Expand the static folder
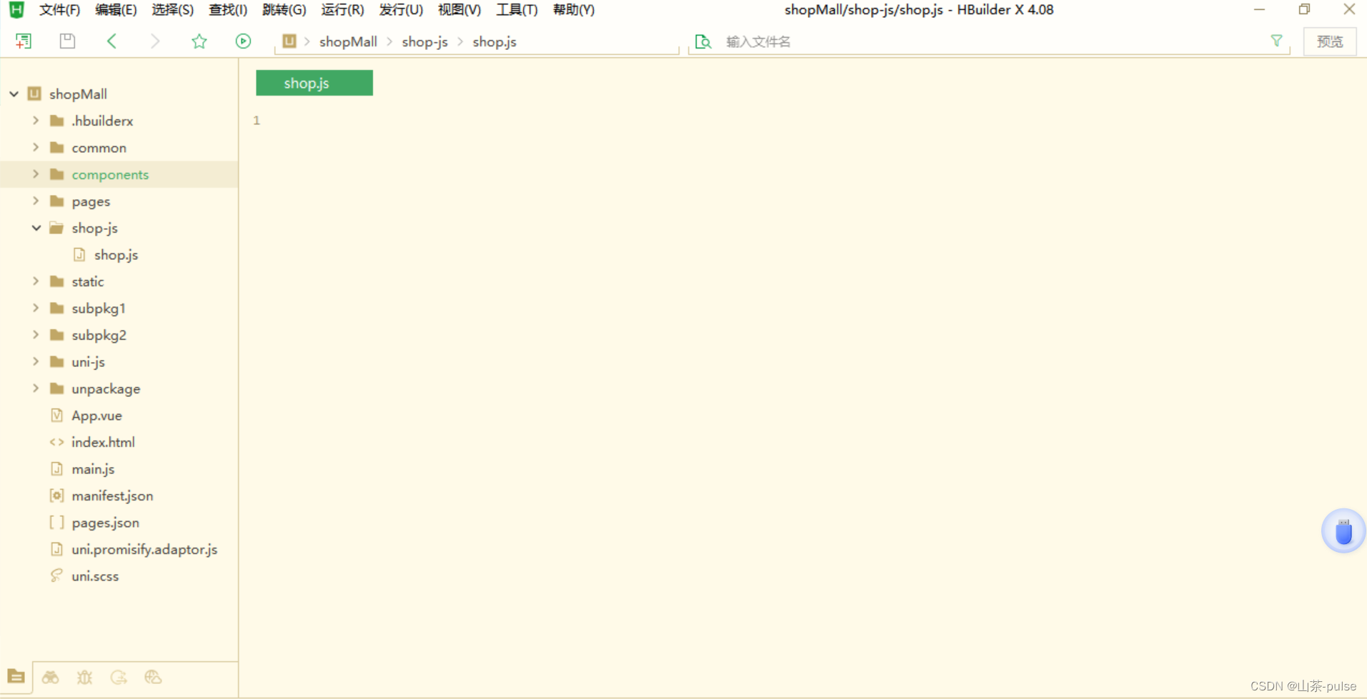 click(x=36, y=281)
